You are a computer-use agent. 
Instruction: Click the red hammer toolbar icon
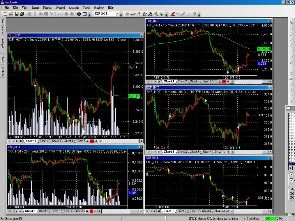(150, 14)
